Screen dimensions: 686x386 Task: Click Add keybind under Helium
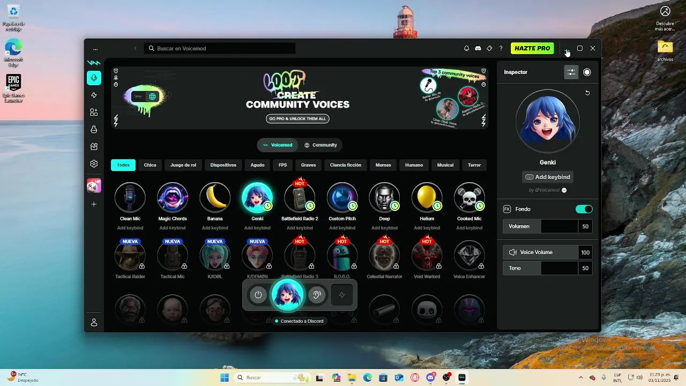point(427,228)
